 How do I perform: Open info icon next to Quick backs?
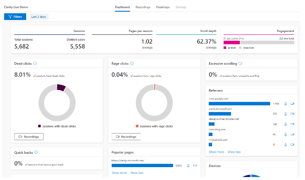[36, 152]
